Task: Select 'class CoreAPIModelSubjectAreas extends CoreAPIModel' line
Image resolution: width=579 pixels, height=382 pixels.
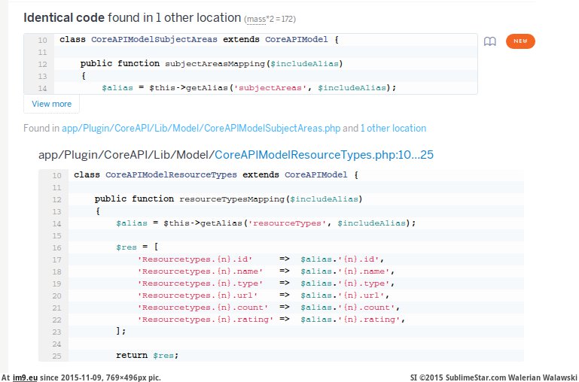Action: (x=199, y=39)
